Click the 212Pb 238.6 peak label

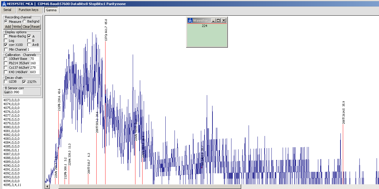tap(59, 100)
